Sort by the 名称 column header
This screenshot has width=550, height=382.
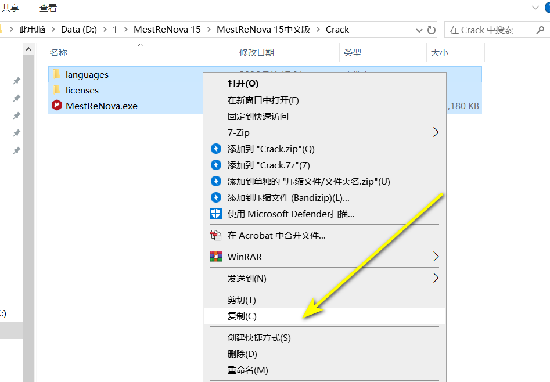click(59, 53)
